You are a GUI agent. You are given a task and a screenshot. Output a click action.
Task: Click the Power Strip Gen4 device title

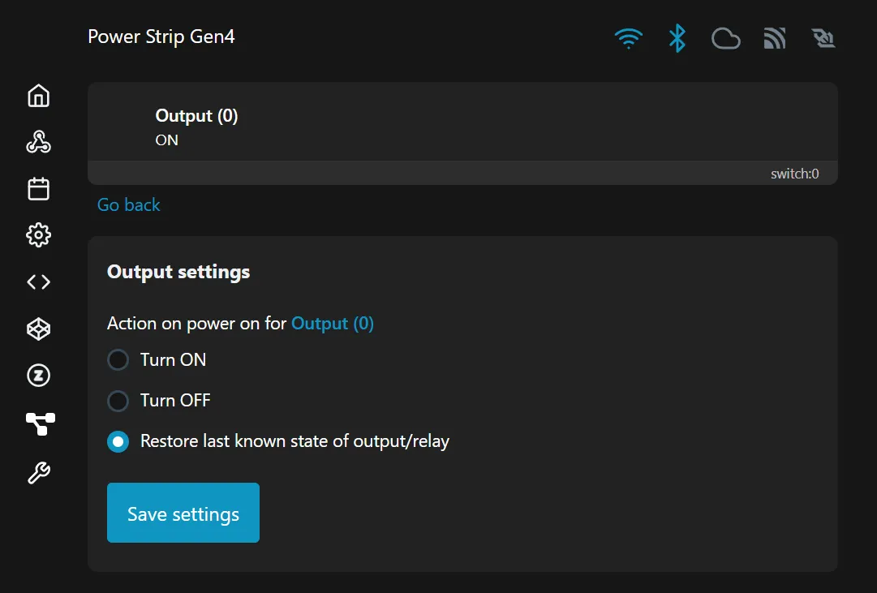(x=161, y=37)
